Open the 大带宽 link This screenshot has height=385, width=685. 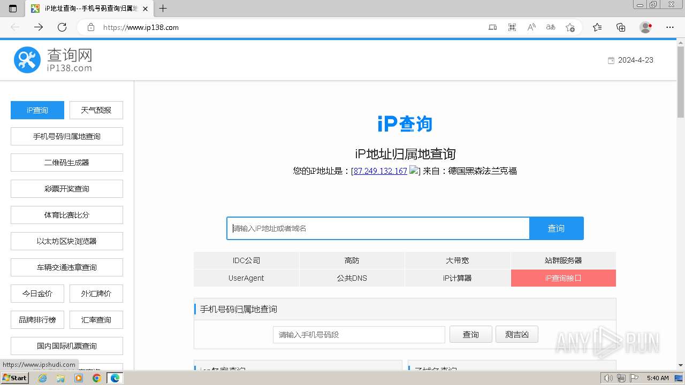point(458,260)
